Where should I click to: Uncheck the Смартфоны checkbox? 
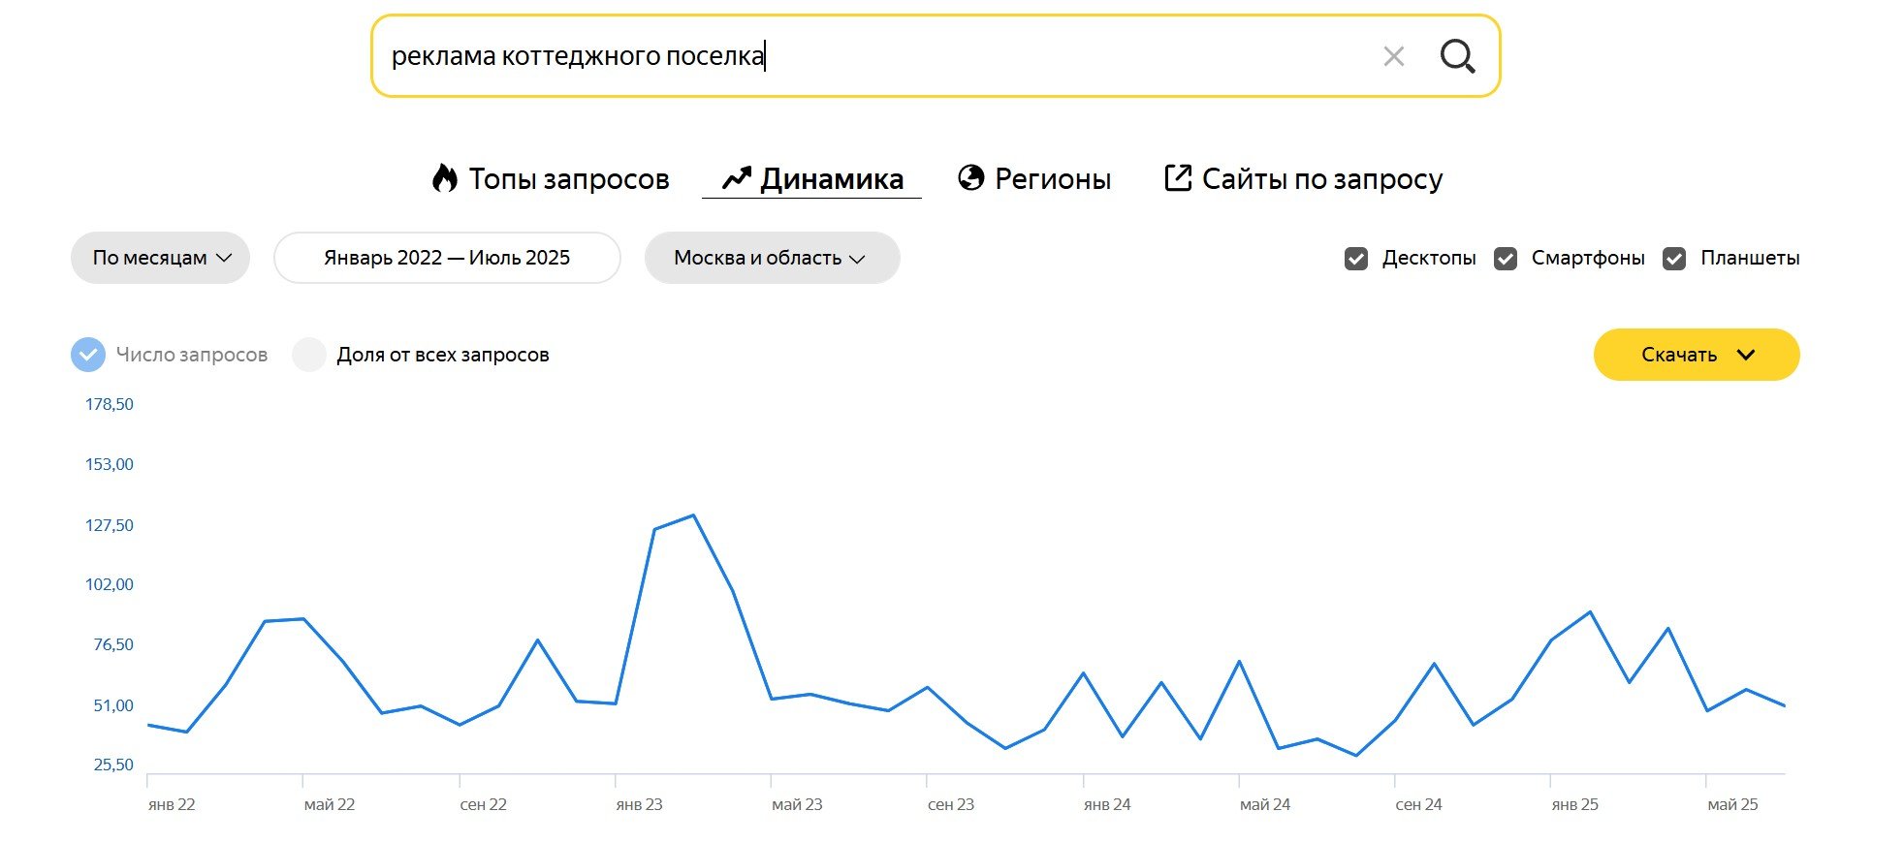point(1506,259)
